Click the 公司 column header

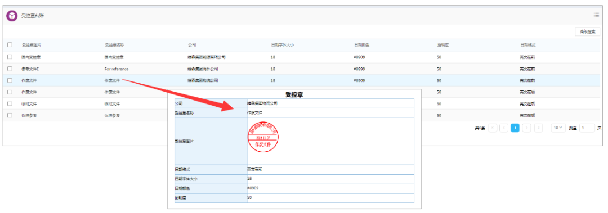coord(191,45)
